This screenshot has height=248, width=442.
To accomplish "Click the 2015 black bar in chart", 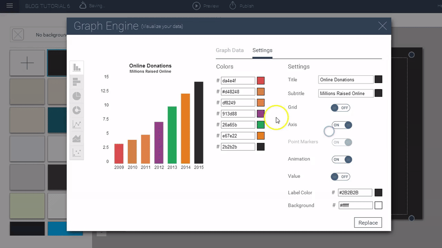I will pyautogui.click(x=199, y=123).
